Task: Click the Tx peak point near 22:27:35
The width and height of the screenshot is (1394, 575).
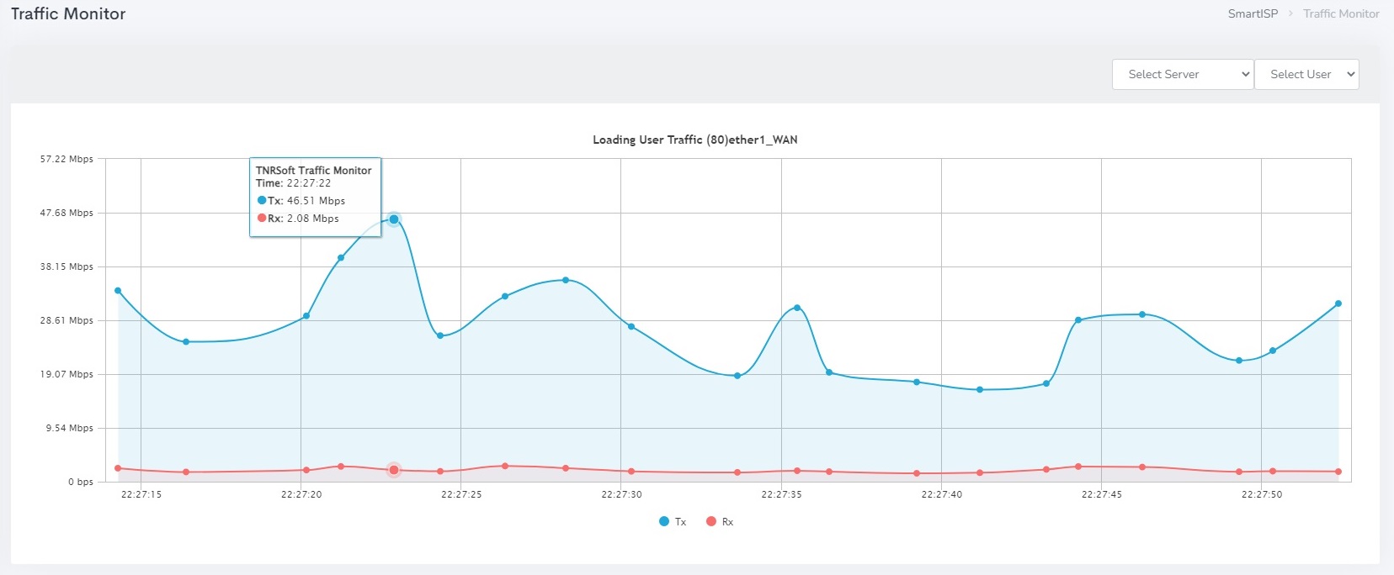Action: 797,308
